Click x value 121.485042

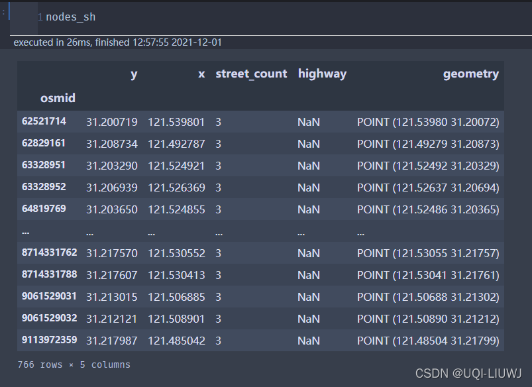coord(176,341)
